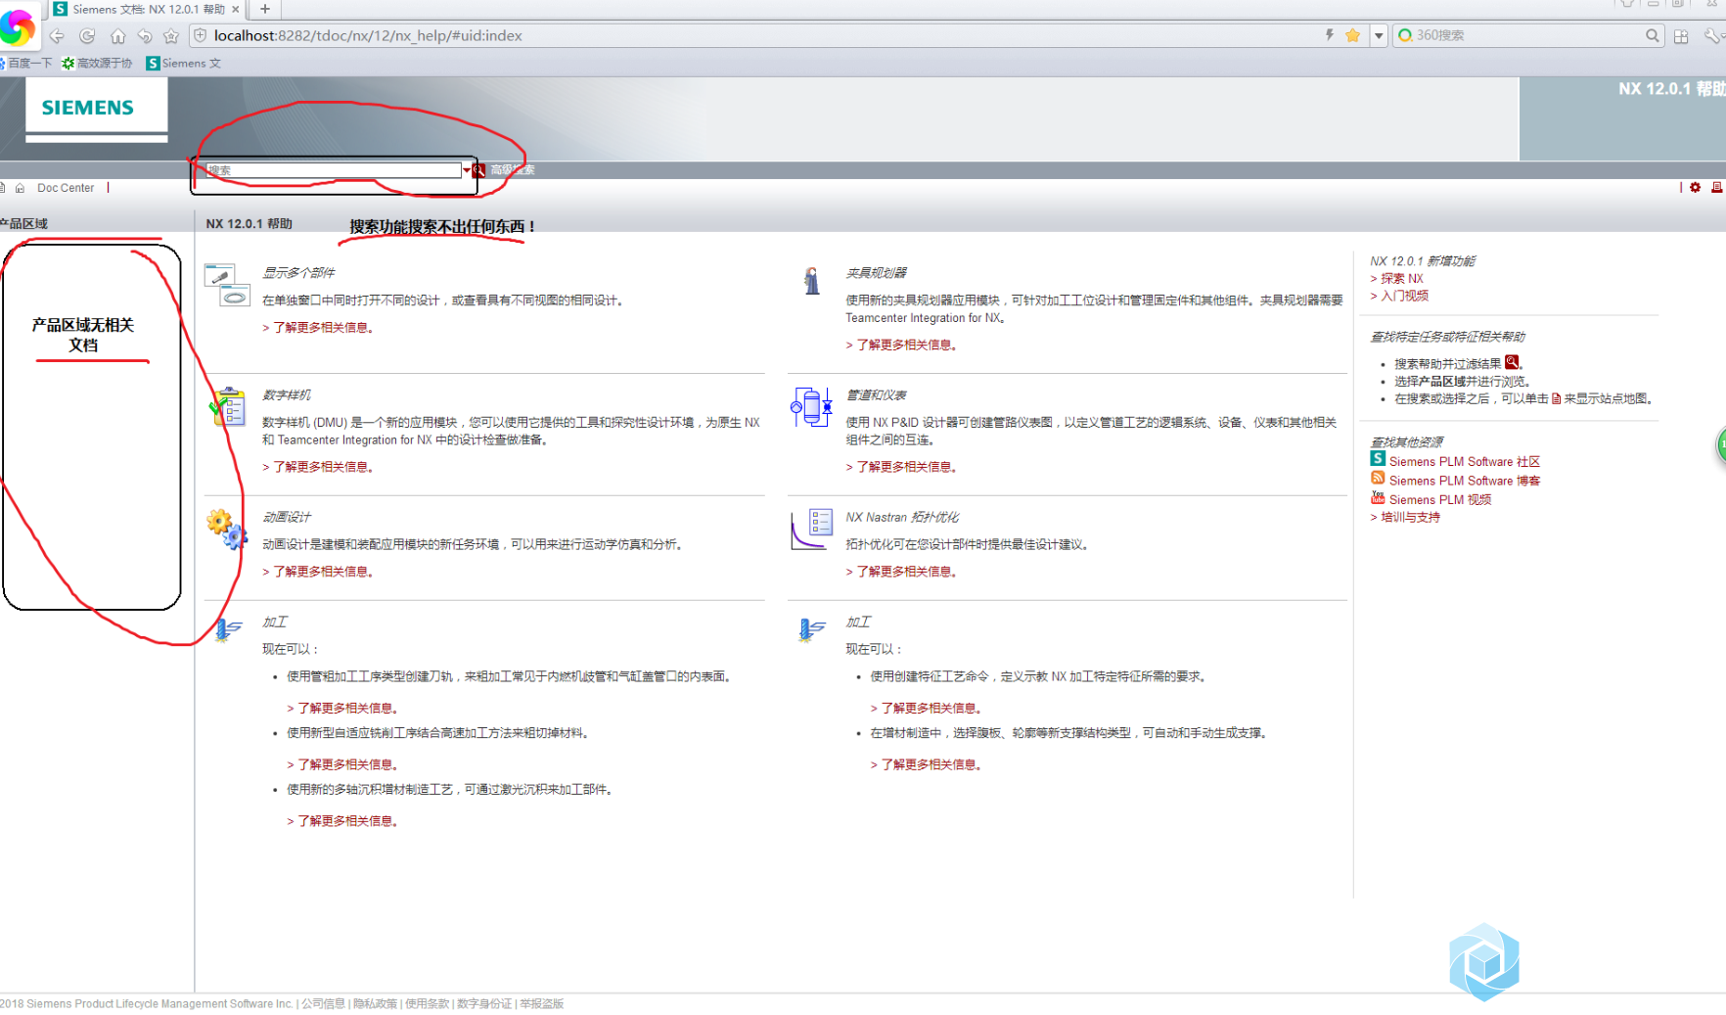Open the Siemens 文 bookmark
1726x1015 pixels.
coord(183,63)
